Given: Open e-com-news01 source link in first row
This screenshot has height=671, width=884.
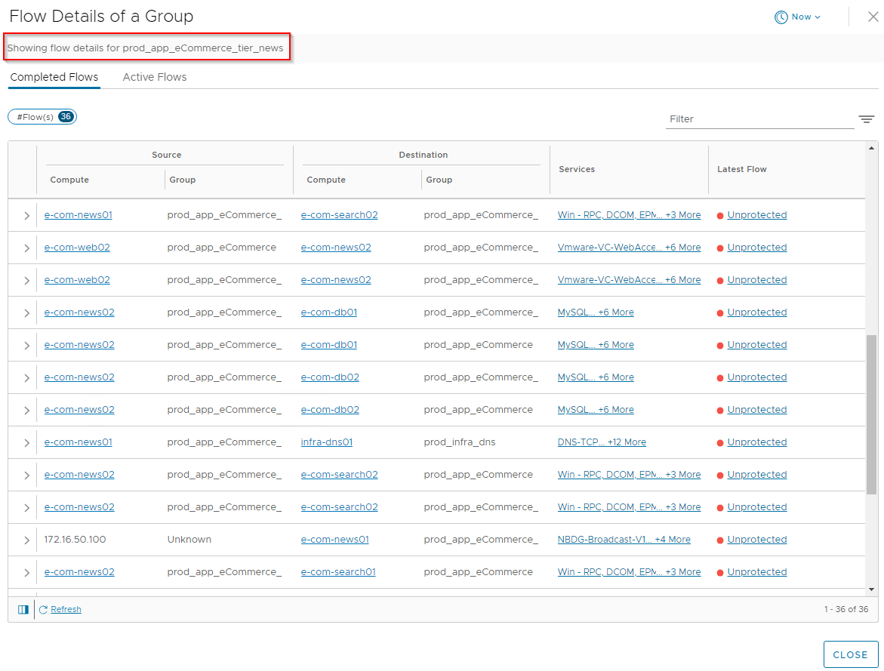Looking at the screenshot, I should pyautogui.click(x=79, y=215).
